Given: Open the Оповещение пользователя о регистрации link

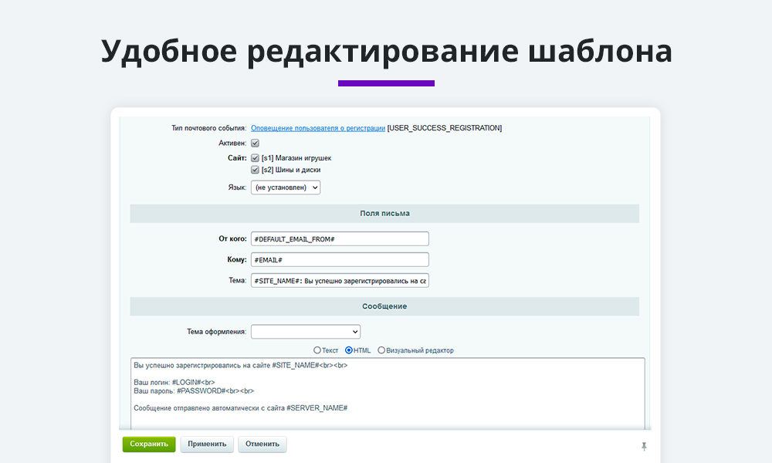Looking at the screenshot, I should tap(317, 128).
